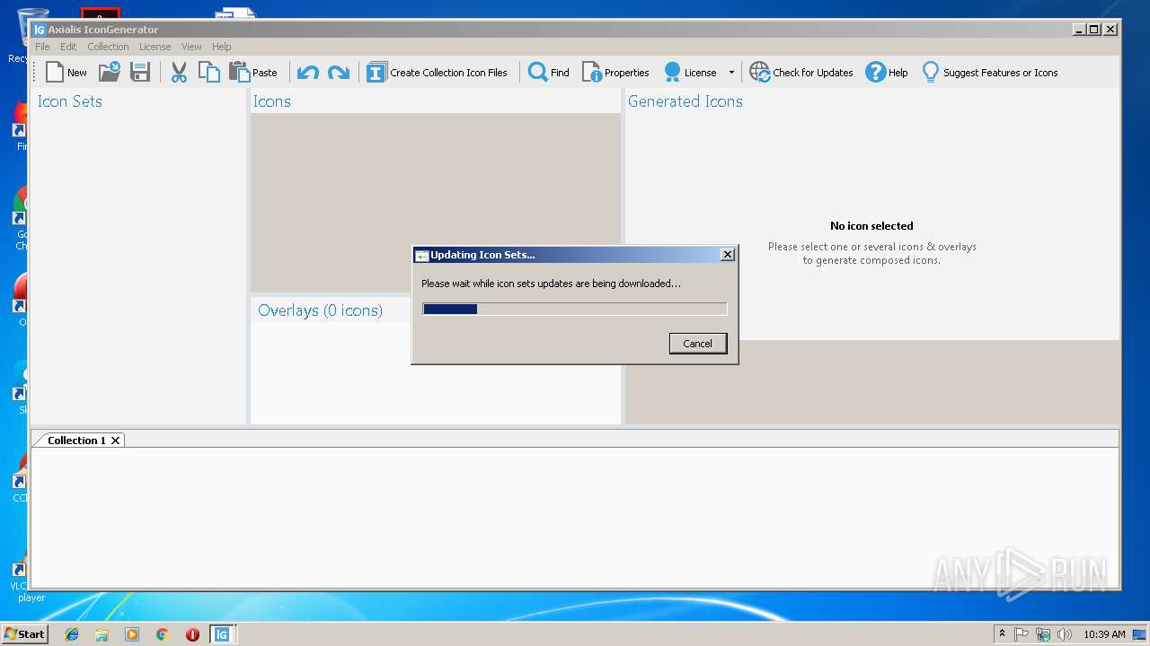Paste from the toolbar clipboard icon
Viewport: 1150px width, 646px height.
(253, 73)
